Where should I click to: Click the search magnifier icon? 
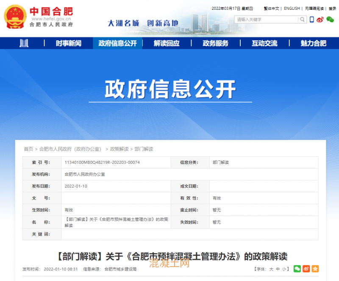click(302, 20)
